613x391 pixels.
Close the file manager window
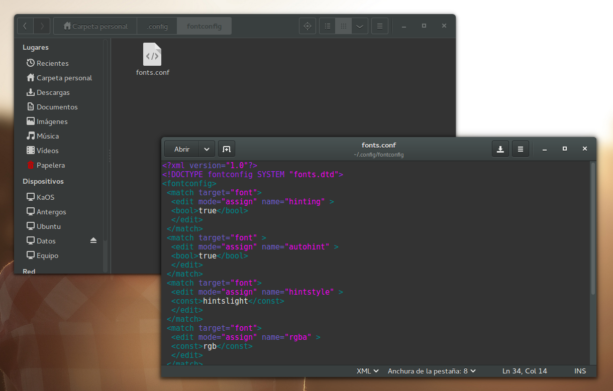tap(444, 26)
